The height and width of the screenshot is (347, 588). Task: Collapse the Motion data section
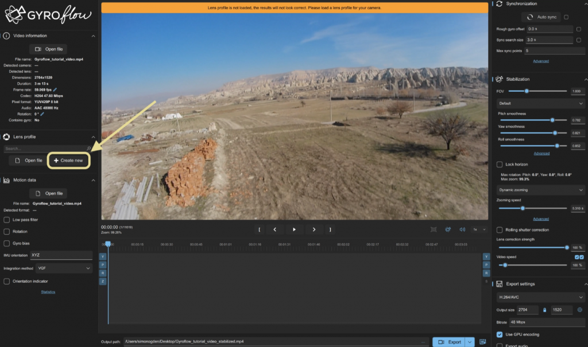tap(93, 180)
